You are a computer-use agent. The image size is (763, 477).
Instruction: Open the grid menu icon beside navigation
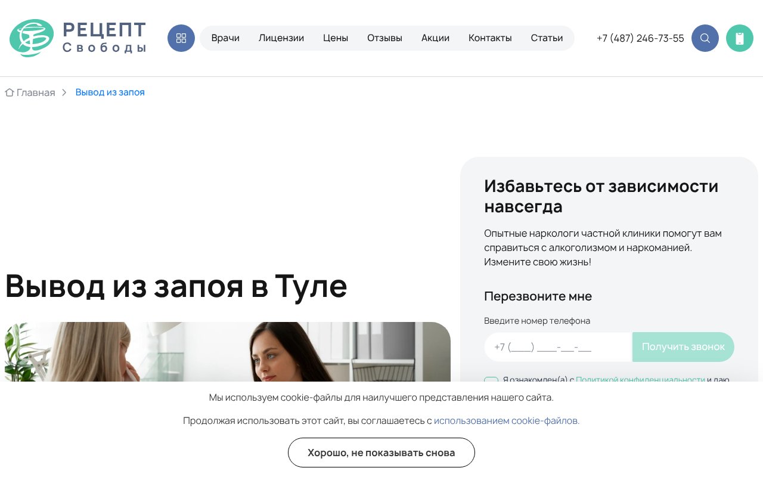(x=181, y=38)
